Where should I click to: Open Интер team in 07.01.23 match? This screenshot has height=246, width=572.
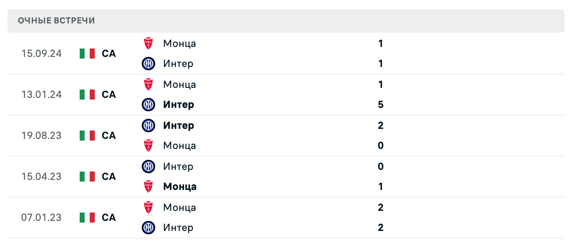click(x=178, y=228)
